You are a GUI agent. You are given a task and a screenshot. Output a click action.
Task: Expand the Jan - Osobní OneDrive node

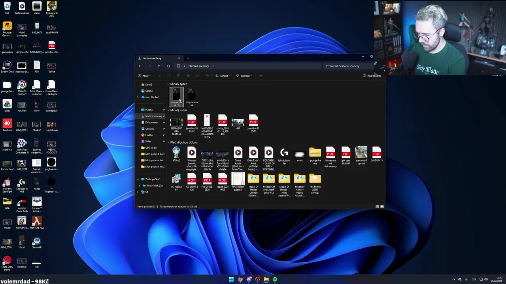pos(138,97)
